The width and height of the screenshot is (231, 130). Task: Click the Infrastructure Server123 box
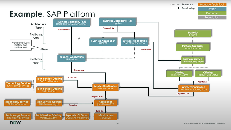(x=106, y=117)
